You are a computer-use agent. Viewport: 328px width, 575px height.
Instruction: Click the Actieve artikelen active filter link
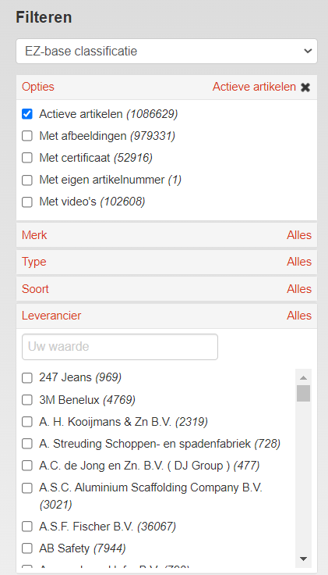pos(254,87)
